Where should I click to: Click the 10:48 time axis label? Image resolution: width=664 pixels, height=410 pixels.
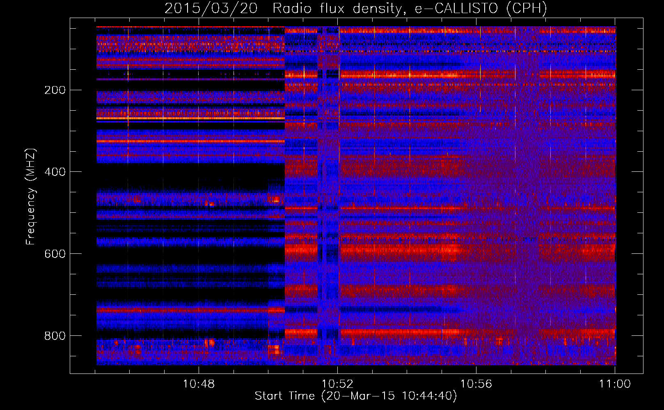click(199, 384)
